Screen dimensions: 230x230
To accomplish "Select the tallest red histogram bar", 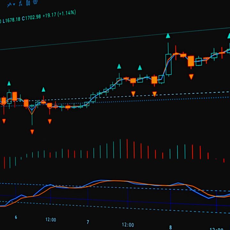I will pos(127,149).
